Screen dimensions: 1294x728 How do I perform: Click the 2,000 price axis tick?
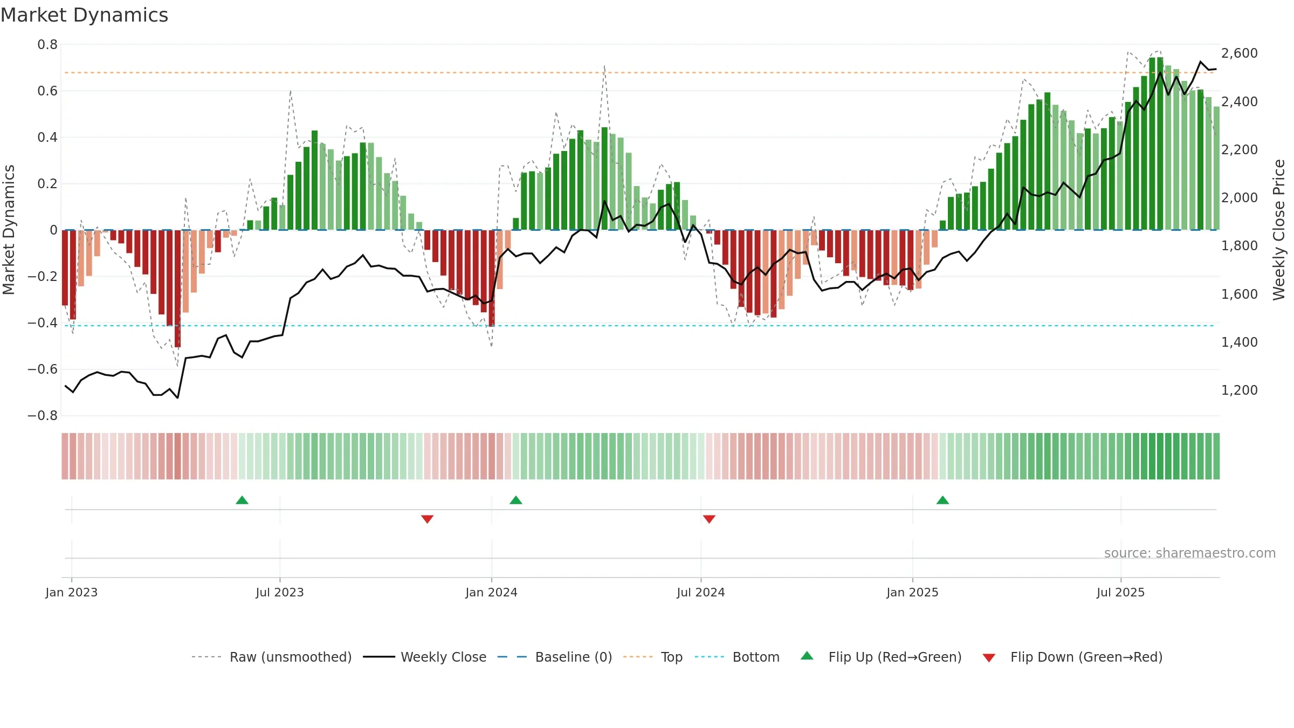coord(1240,197)
